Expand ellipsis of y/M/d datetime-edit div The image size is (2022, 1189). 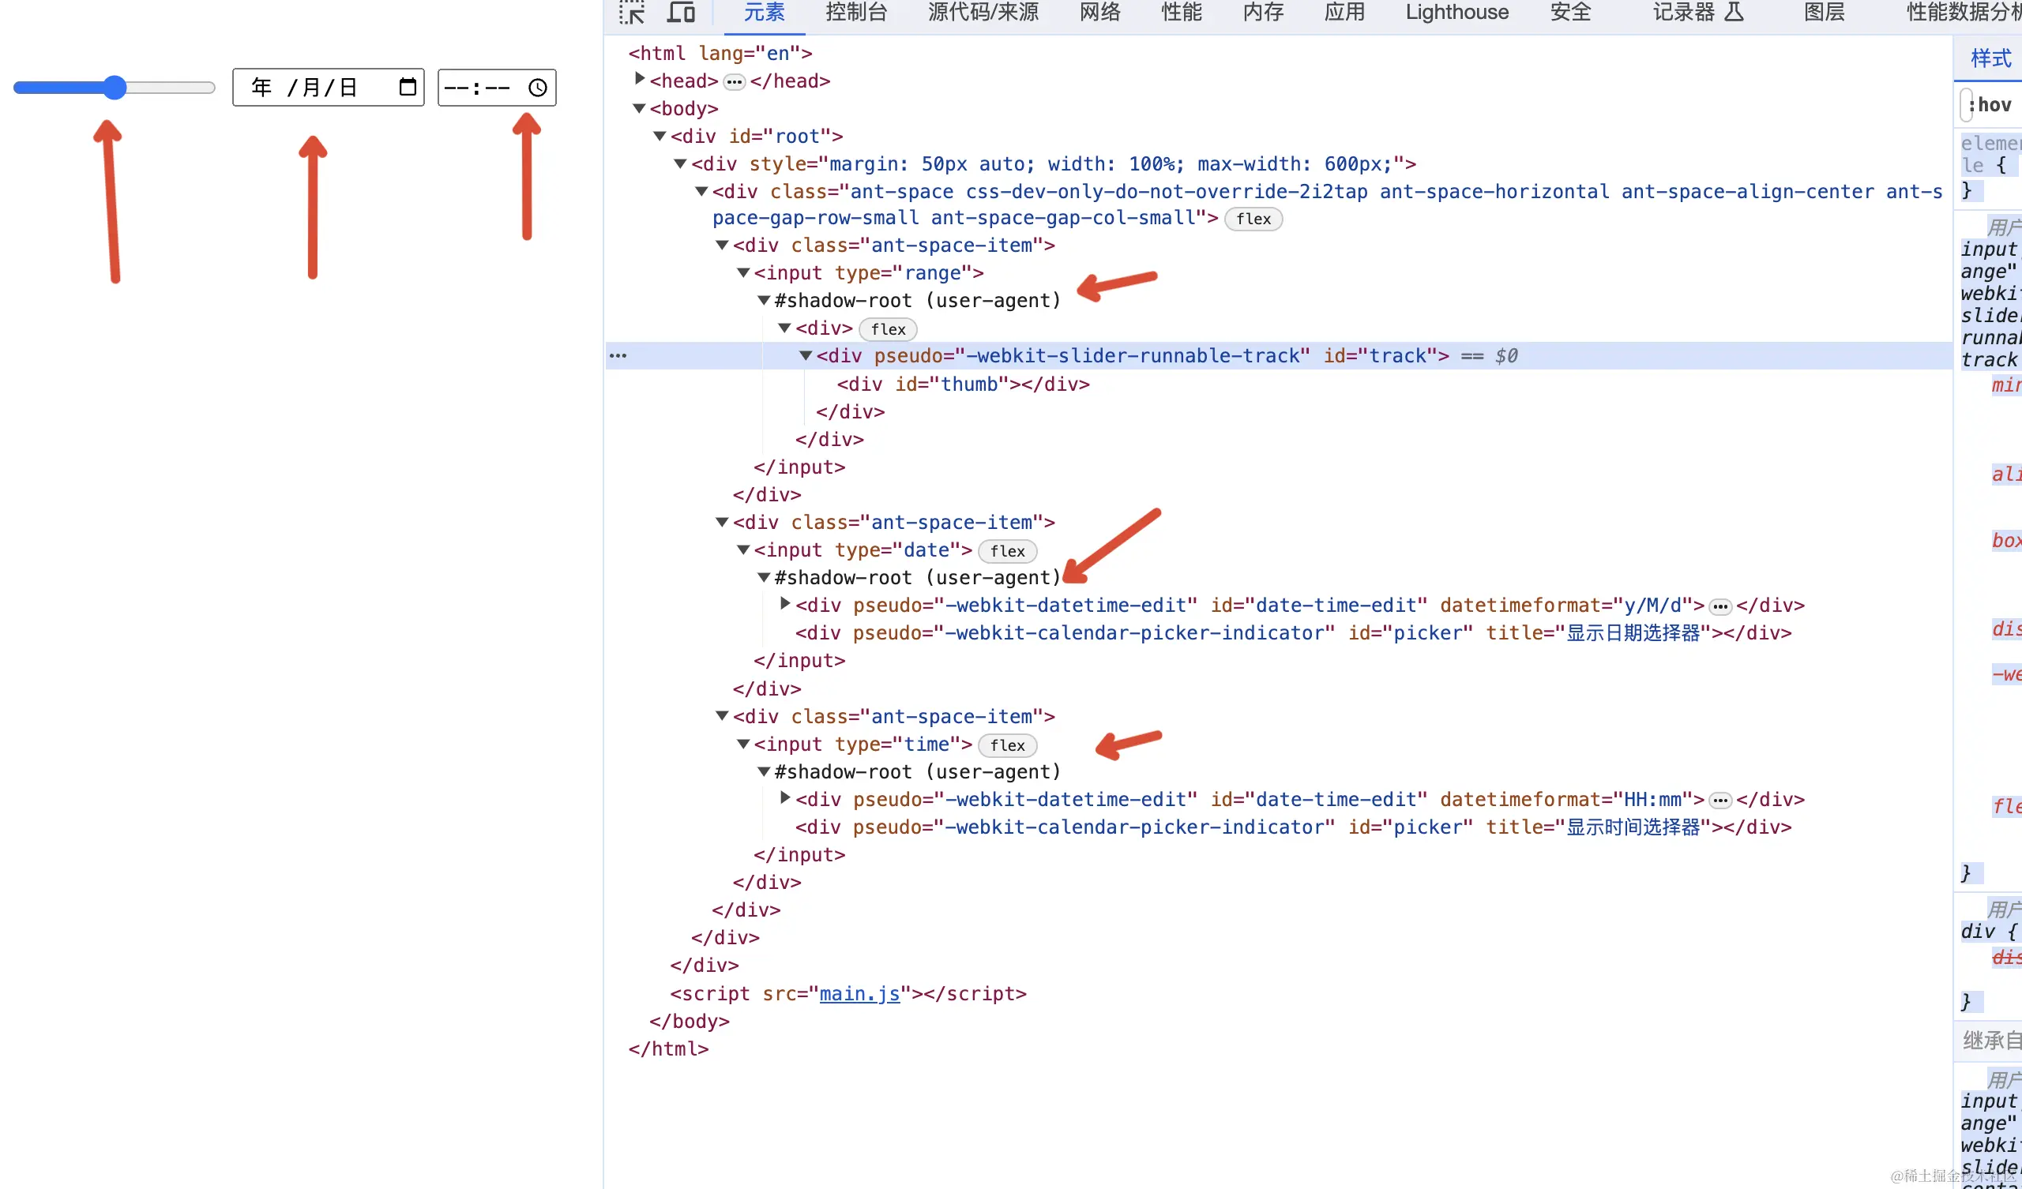pos(1719,606)
